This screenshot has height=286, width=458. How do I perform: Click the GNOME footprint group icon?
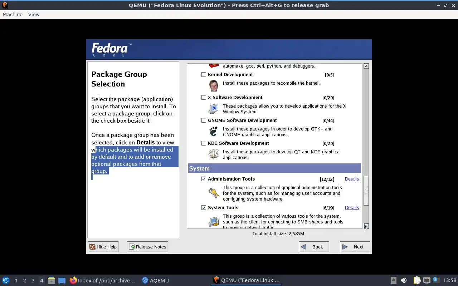(x=214, y=132)
